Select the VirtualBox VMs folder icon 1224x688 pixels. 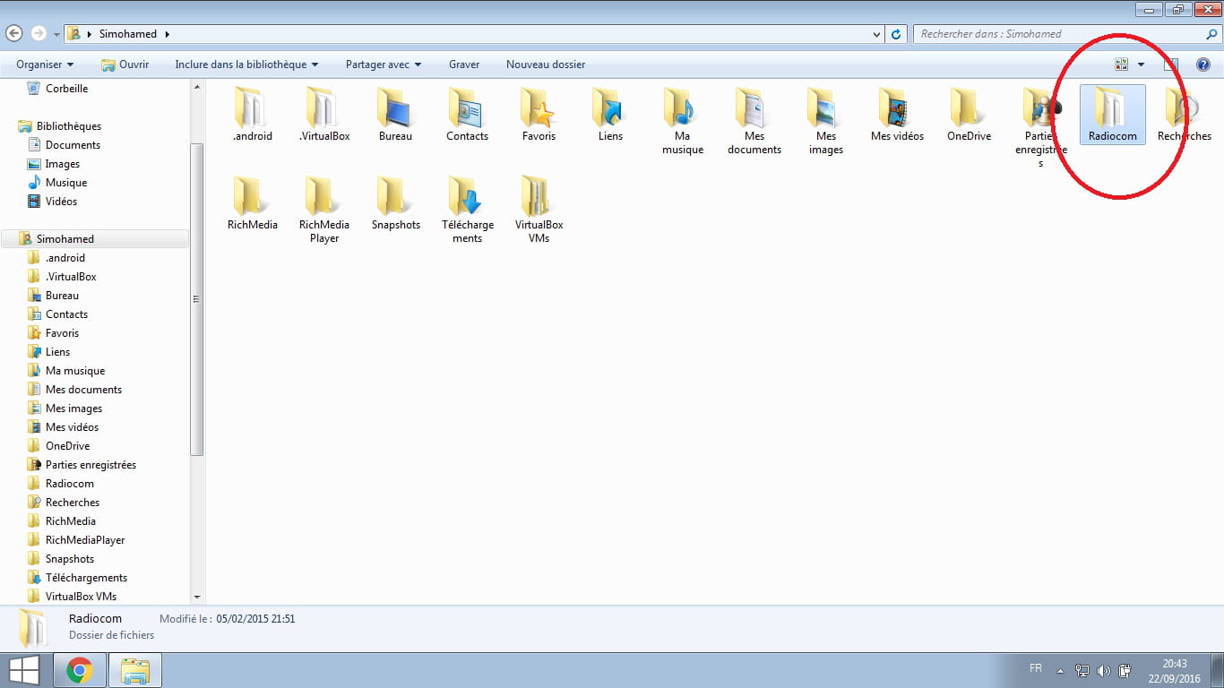pos(539,199)
